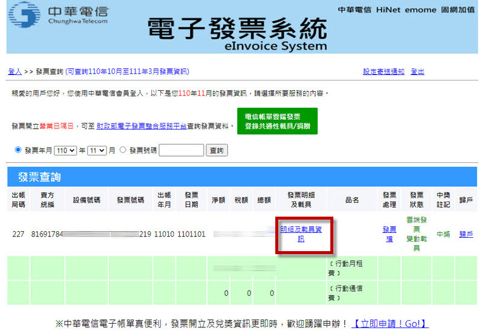Click the 1101101 invoice date cell
This screenshot has width=484, height=334.
pos(191,234)
